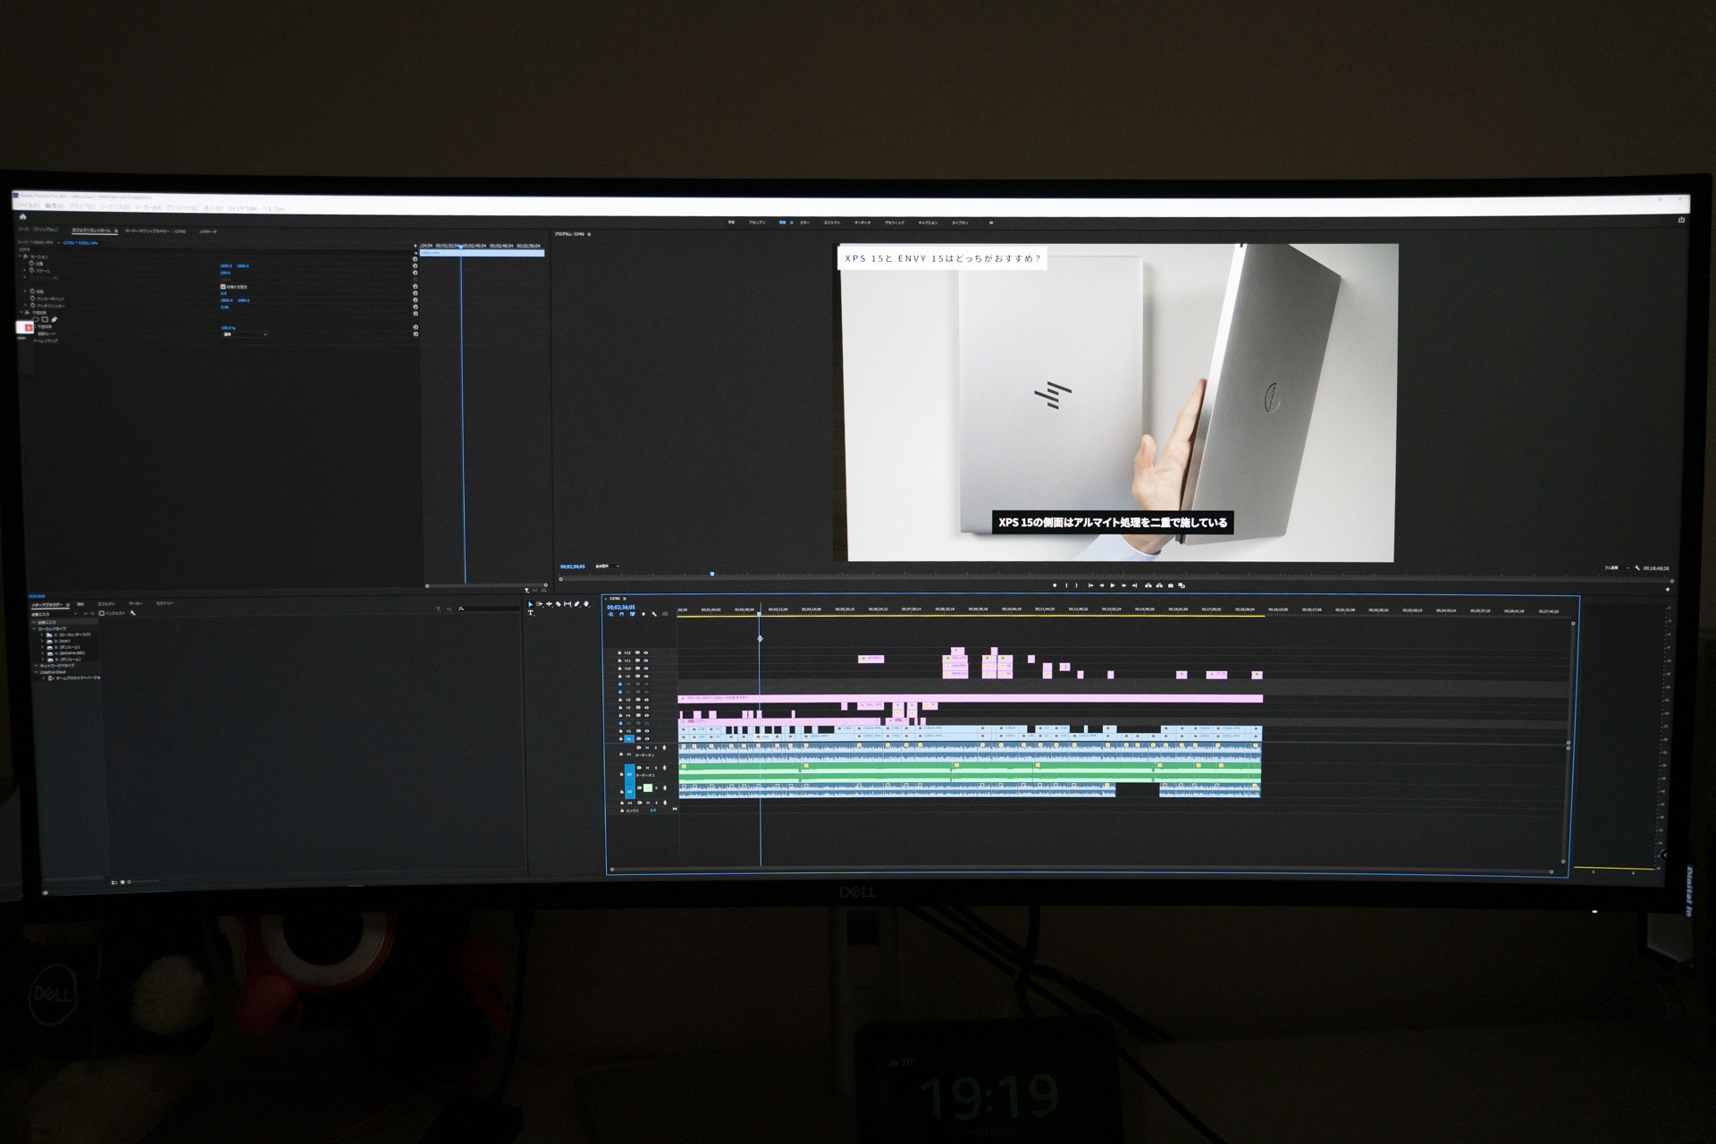Image resolution: width=1716 pixels, height=1144 pixels.
Task: Toggle visibility of track V1
Action: 647,739
